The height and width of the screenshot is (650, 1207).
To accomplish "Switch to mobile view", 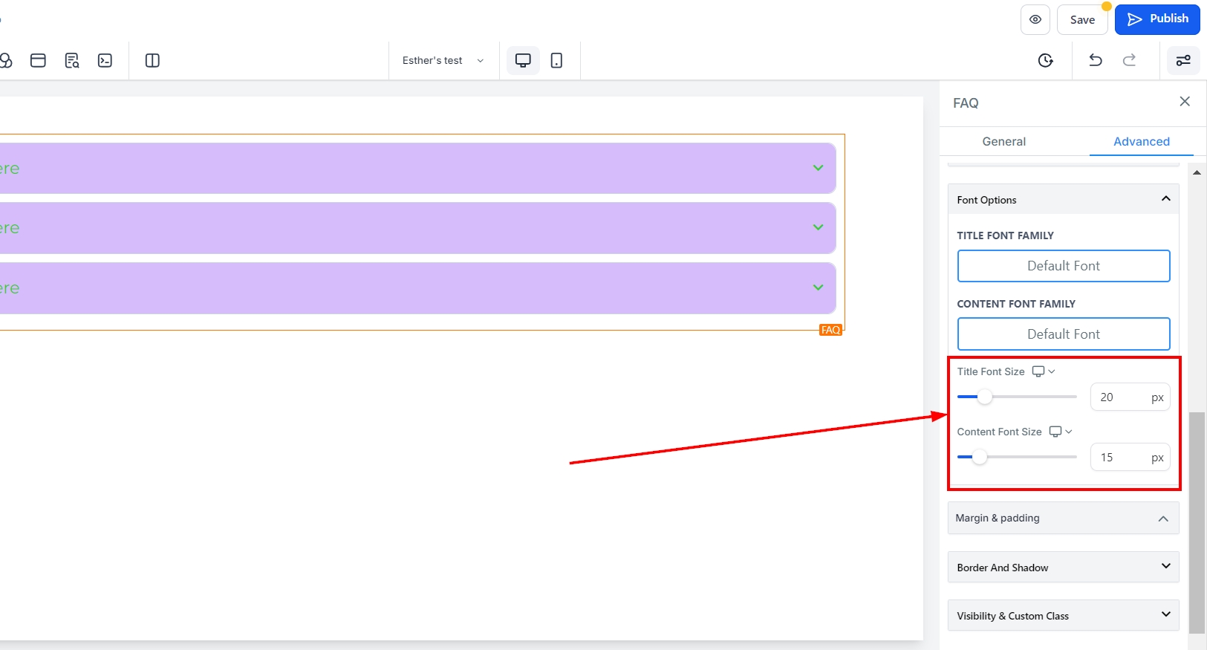I will (556, 61).
